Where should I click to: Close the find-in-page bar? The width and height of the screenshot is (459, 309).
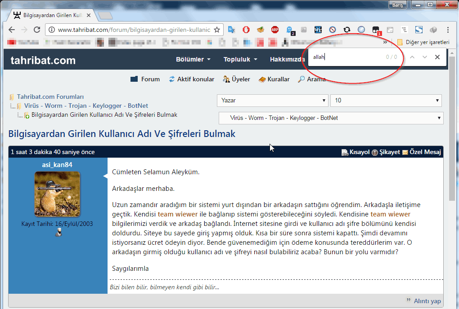tap(437, 57)
